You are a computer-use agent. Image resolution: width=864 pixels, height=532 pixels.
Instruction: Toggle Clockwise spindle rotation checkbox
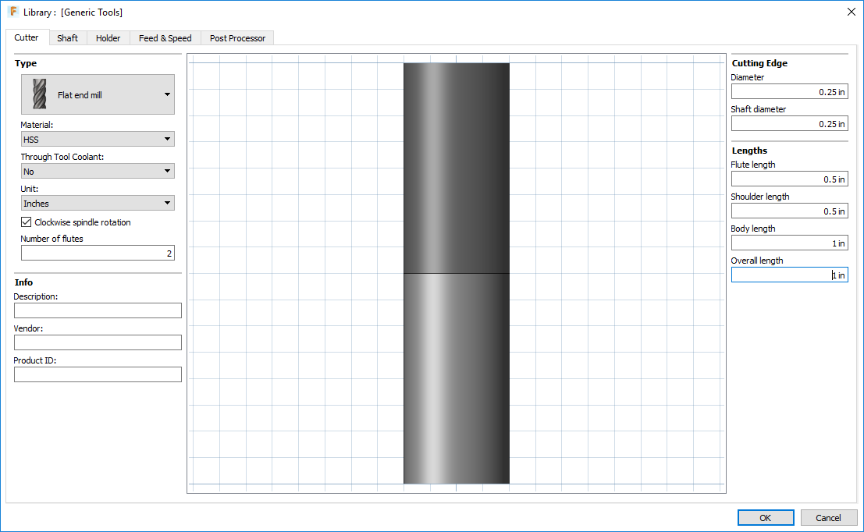click(26, 222)
